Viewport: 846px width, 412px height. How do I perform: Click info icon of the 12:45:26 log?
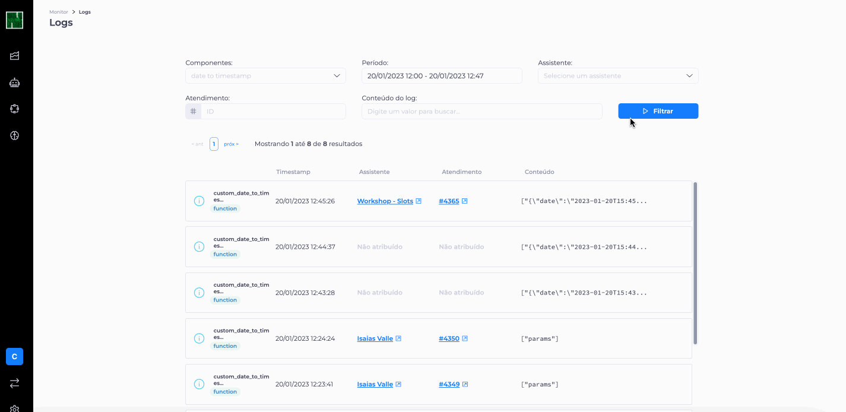(x=199, y=201)
